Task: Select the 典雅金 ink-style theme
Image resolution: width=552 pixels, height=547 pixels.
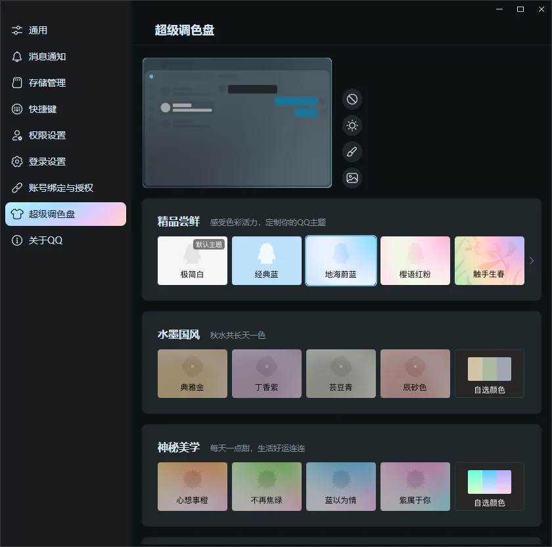Action: click(192, 374)
